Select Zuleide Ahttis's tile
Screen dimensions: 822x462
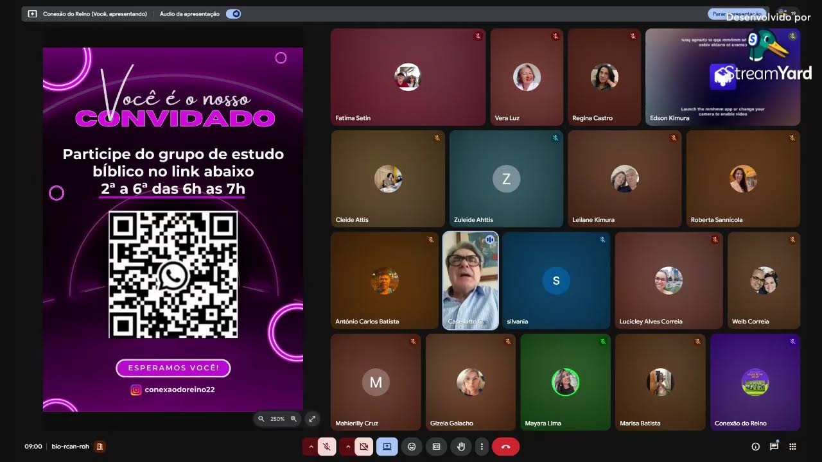pos(506,179)
